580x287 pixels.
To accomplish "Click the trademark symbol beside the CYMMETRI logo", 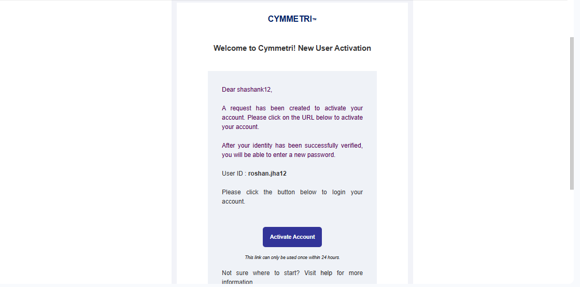I will [315, 19].
